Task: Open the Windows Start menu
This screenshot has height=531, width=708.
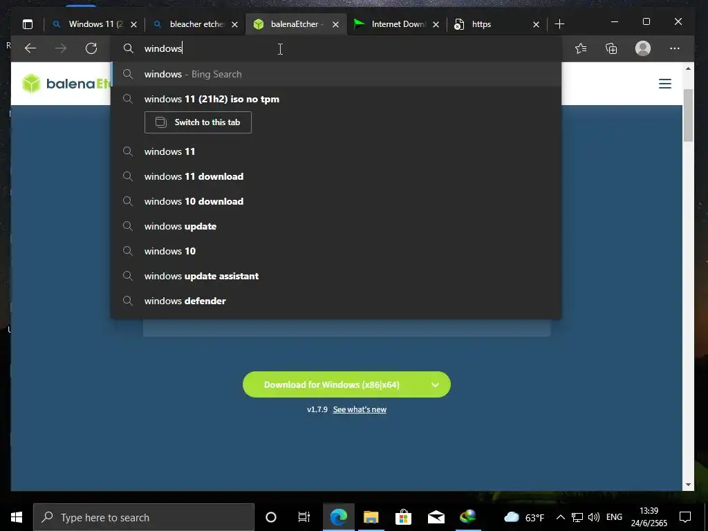Action: (x=17, y=517)
